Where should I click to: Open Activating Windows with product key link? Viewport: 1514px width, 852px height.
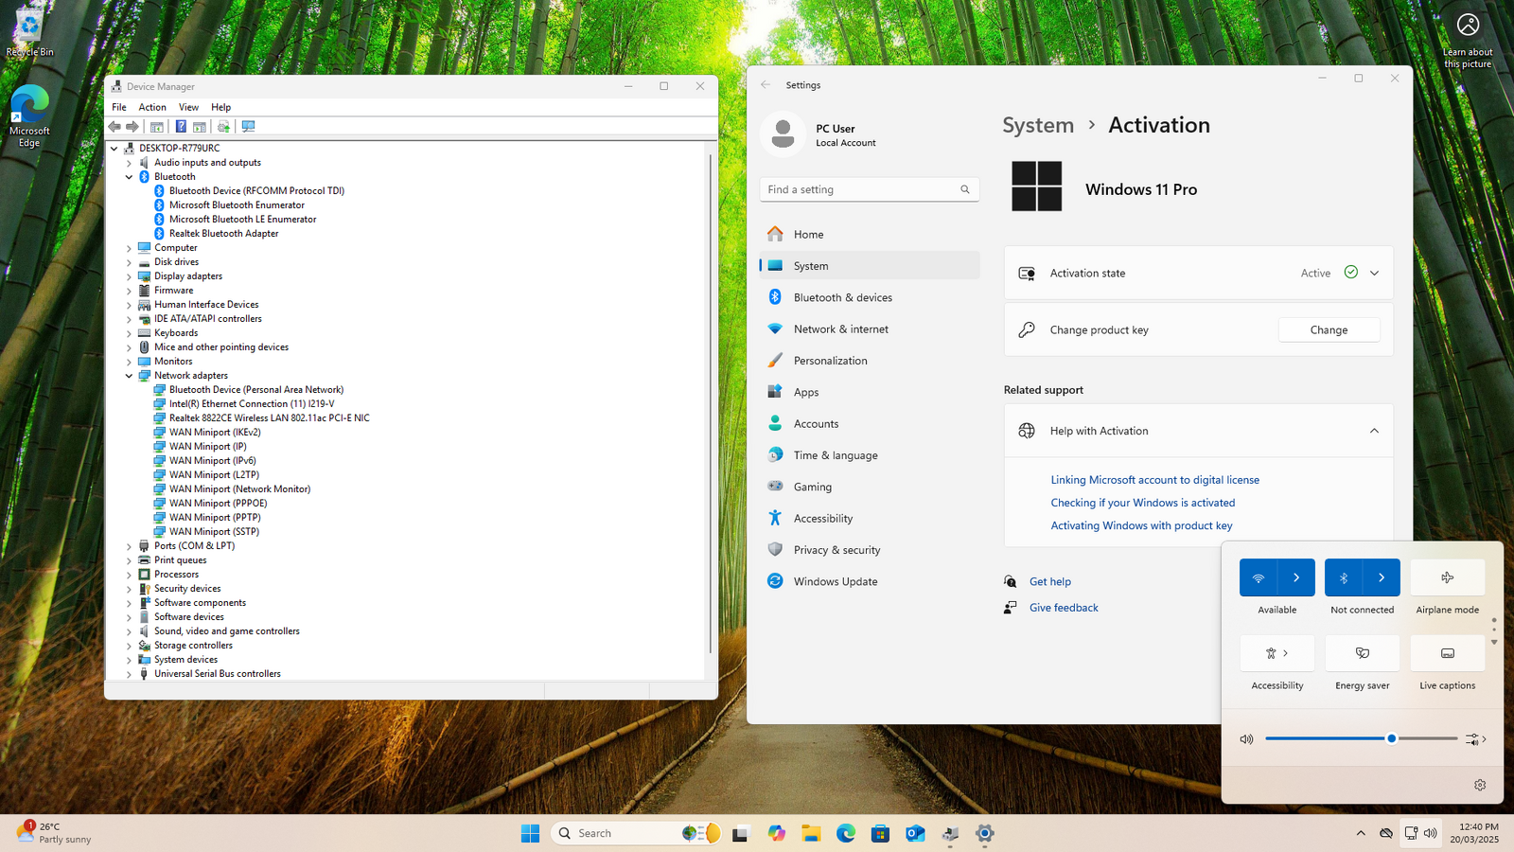pos(1141,525)
